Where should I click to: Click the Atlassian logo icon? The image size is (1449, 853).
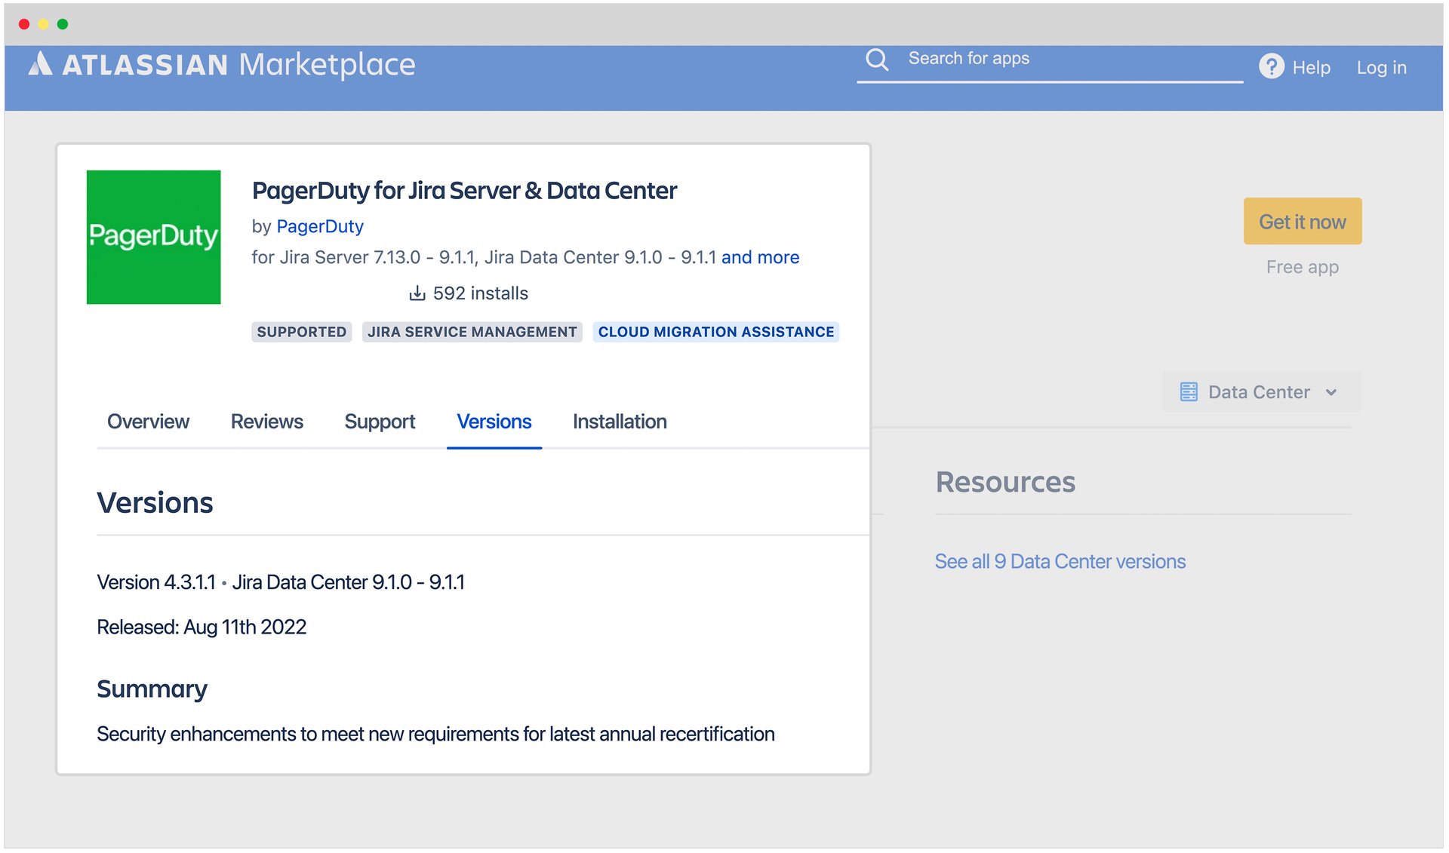click(41, 64)
